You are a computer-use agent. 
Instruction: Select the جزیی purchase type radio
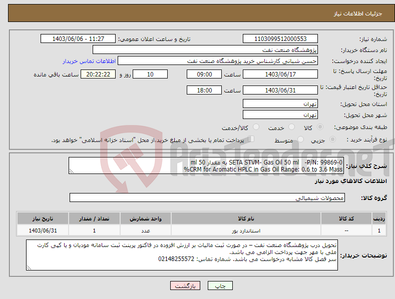click(332, 139)
